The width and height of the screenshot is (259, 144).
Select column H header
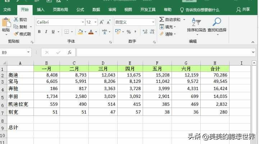[x=215, y=63]
